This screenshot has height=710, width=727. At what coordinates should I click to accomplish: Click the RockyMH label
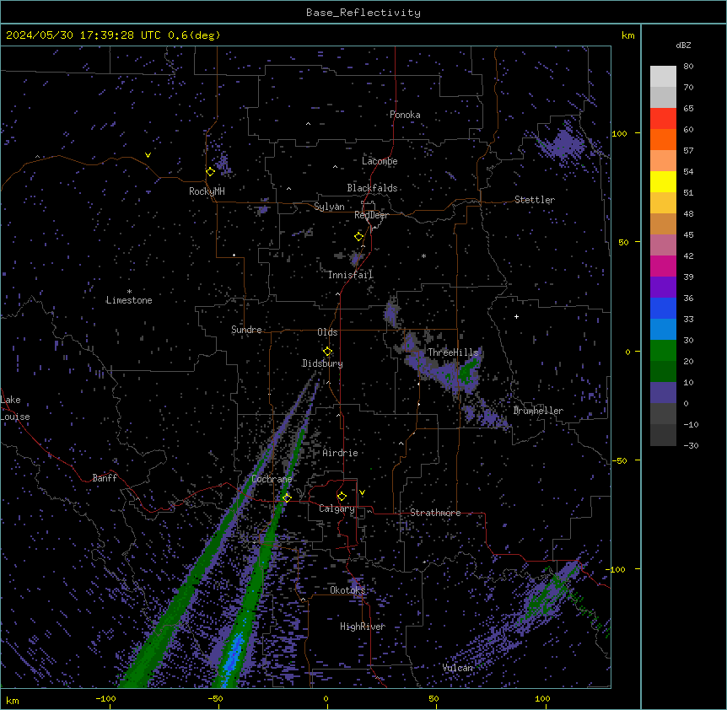207,191
